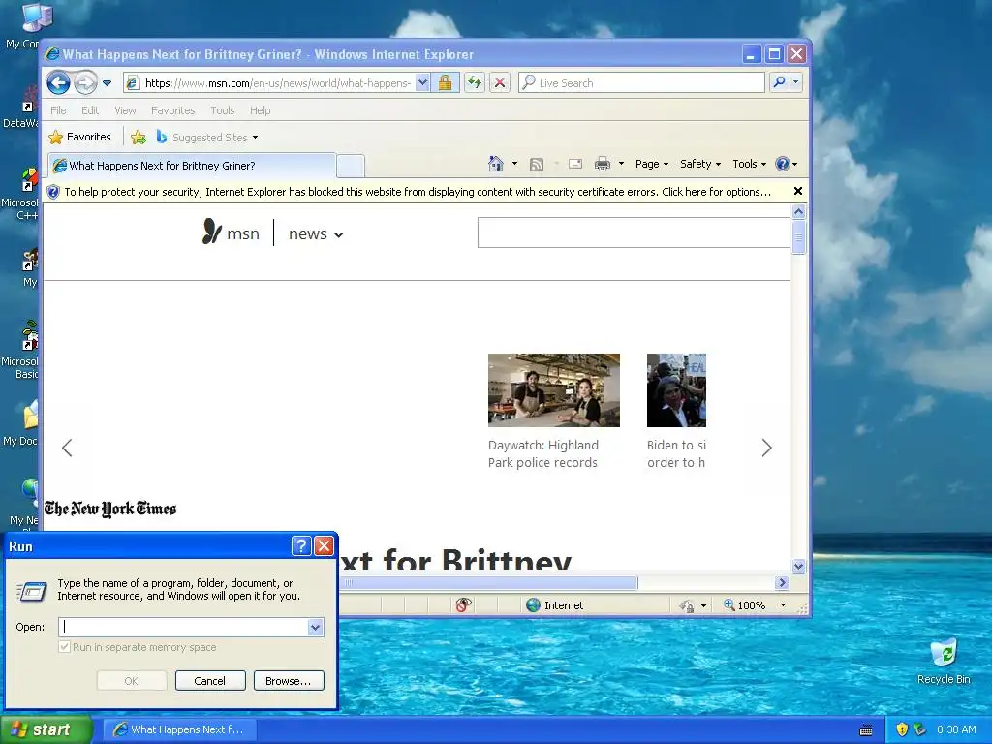Open the recent pages dropdown beside Forward
This screenshot has width=992, height=744.
107,83
